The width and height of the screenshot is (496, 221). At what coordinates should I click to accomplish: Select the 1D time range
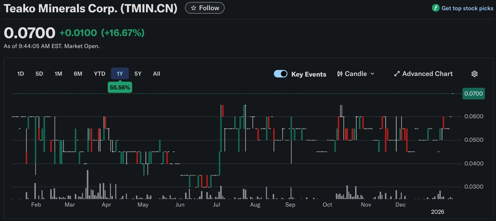coord(21,74)
